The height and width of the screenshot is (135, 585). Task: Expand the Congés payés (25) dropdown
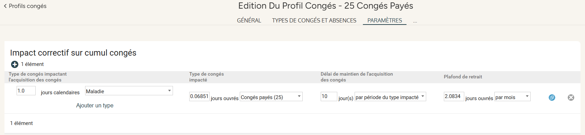(x=271, y=97)
